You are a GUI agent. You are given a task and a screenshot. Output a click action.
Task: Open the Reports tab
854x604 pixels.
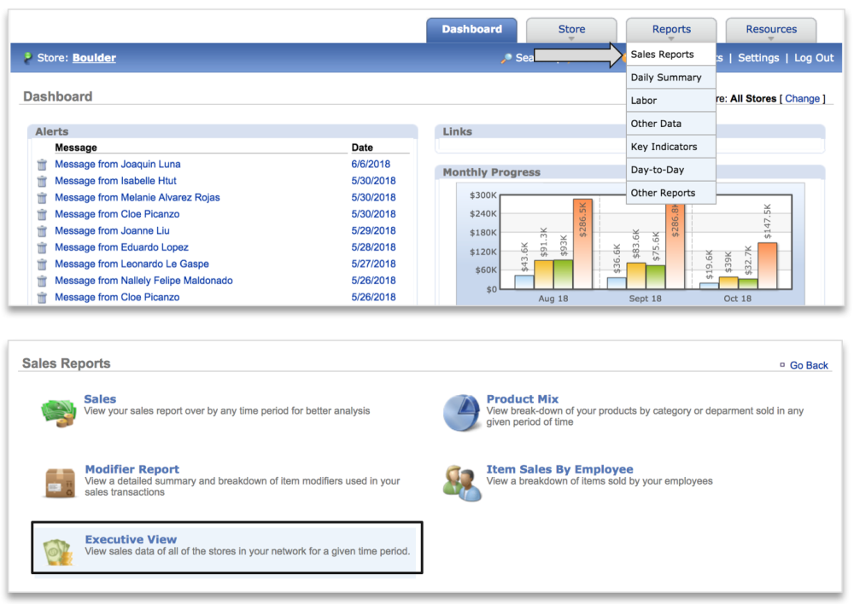[x=671, y=29]
